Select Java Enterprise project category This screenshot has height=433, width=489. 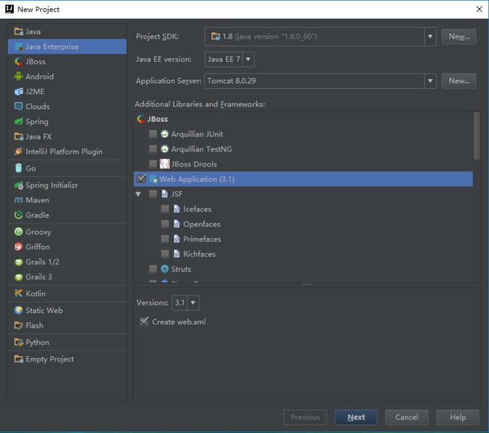pyautogui.click(x=67, y=47)
